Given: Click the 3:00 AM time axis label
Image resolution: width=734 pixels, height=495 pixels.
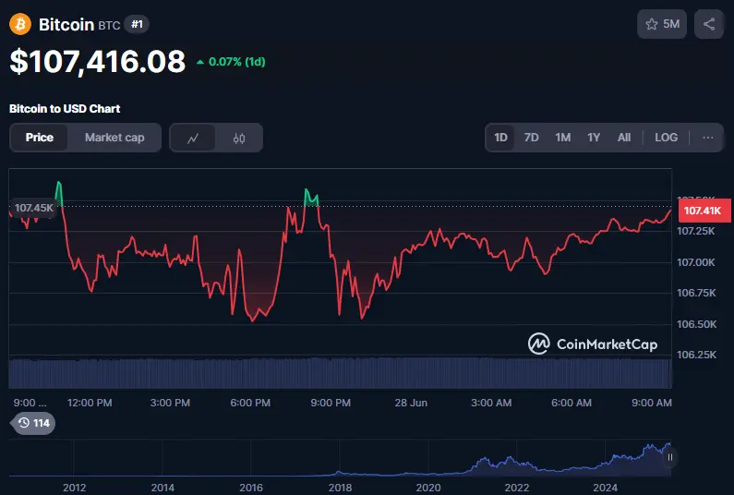Looking at the screenshot, I should (491, 403).
